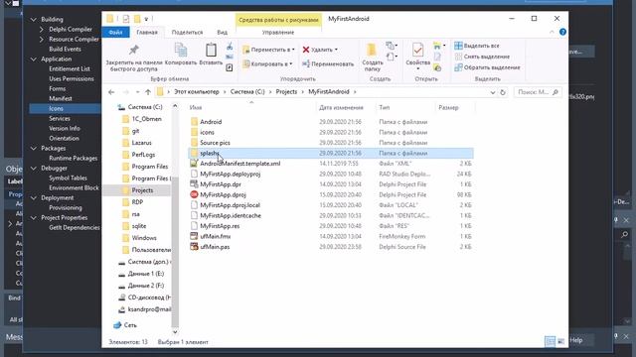
Task: Collapse Building node in options tree
Action: 34,19
